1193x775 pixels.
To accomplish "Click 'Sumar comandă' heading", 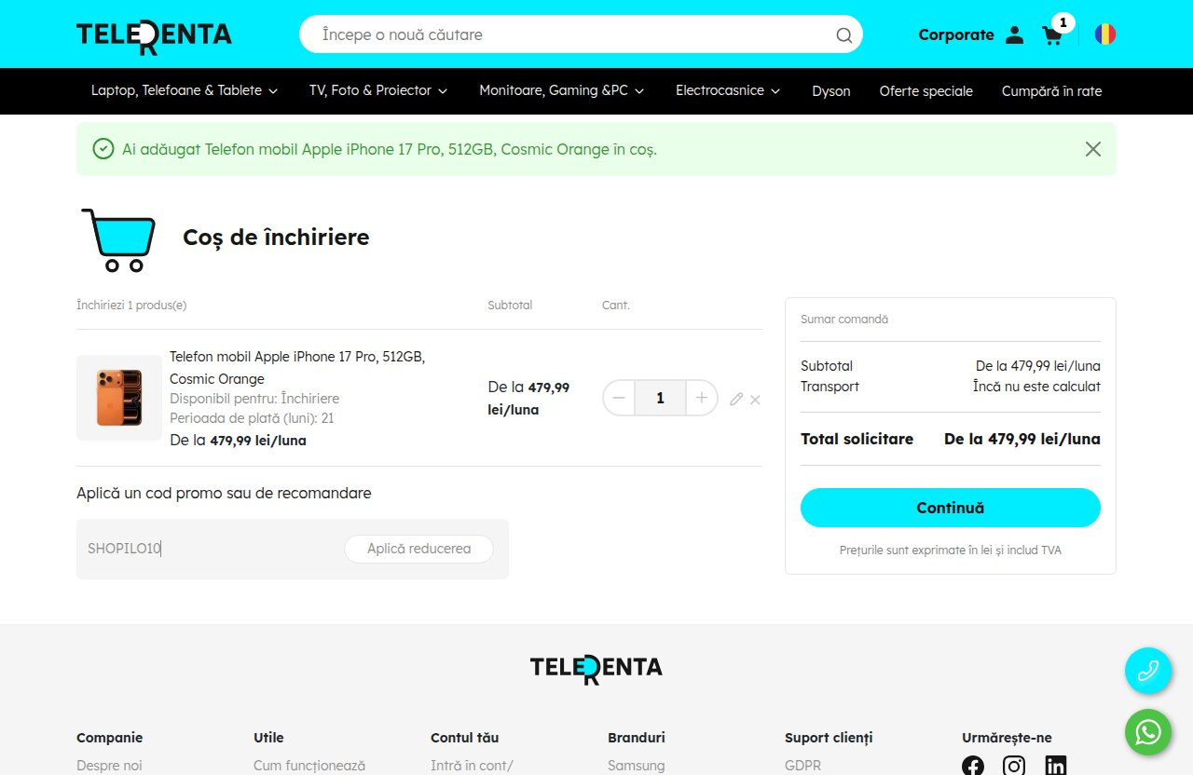I will (844, 320).
